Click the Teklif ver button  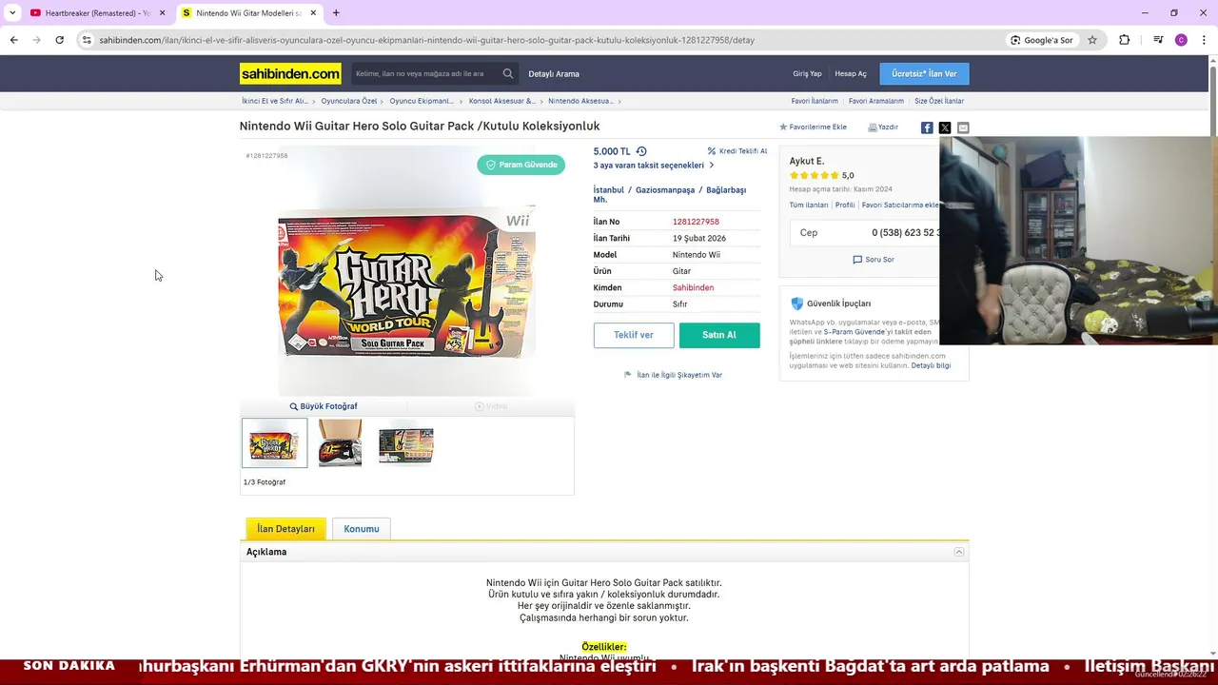click(x=634, y=335)
